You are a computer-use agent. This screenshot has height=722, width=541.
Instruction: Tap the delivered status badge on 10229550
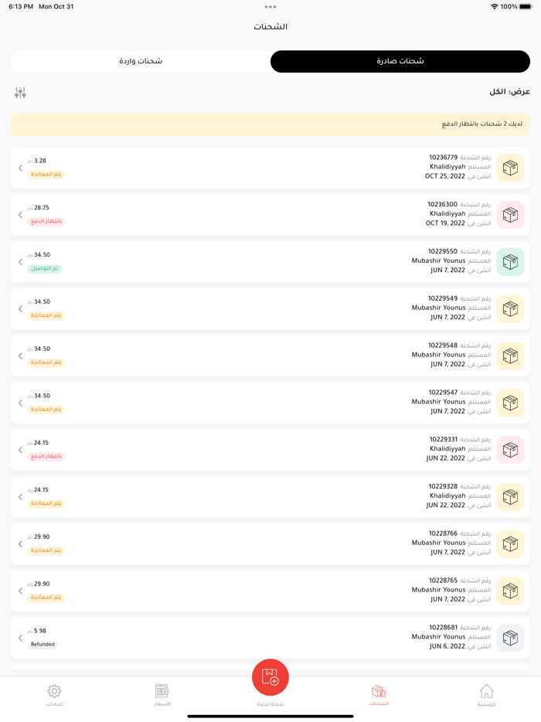[x=45, y=268]
